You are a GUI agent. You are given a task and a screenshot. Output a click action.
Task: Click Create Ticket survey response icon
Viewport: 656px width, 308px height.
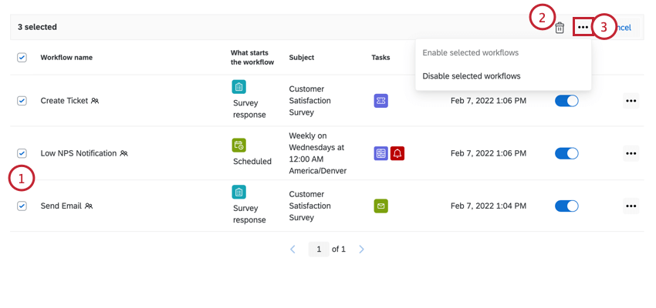(239, 87)
